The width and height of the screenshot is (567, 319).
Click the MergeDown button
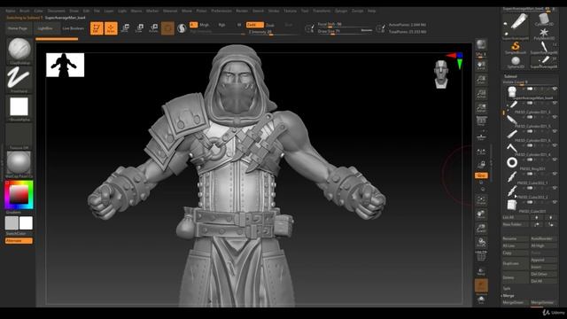[516, 302]
